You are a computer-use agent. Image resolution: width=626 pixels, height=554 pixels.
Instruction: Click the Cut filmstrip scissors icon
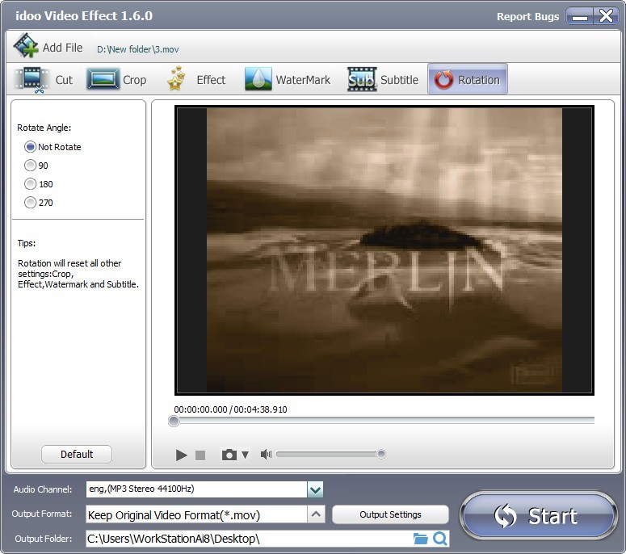32,79
